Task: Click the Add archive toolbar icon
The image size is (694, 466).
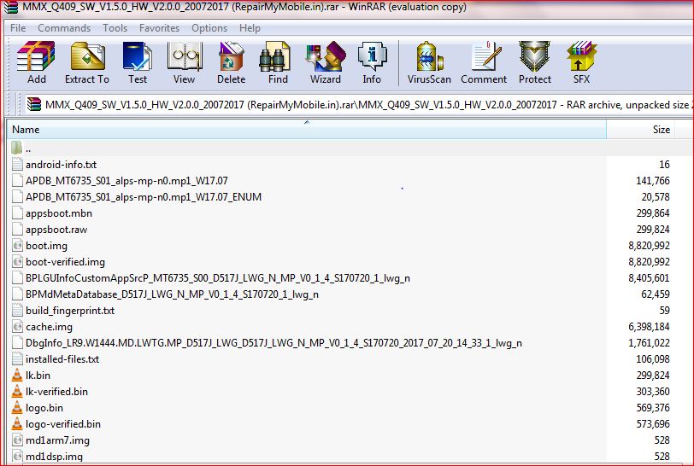Action: (36, 63)
